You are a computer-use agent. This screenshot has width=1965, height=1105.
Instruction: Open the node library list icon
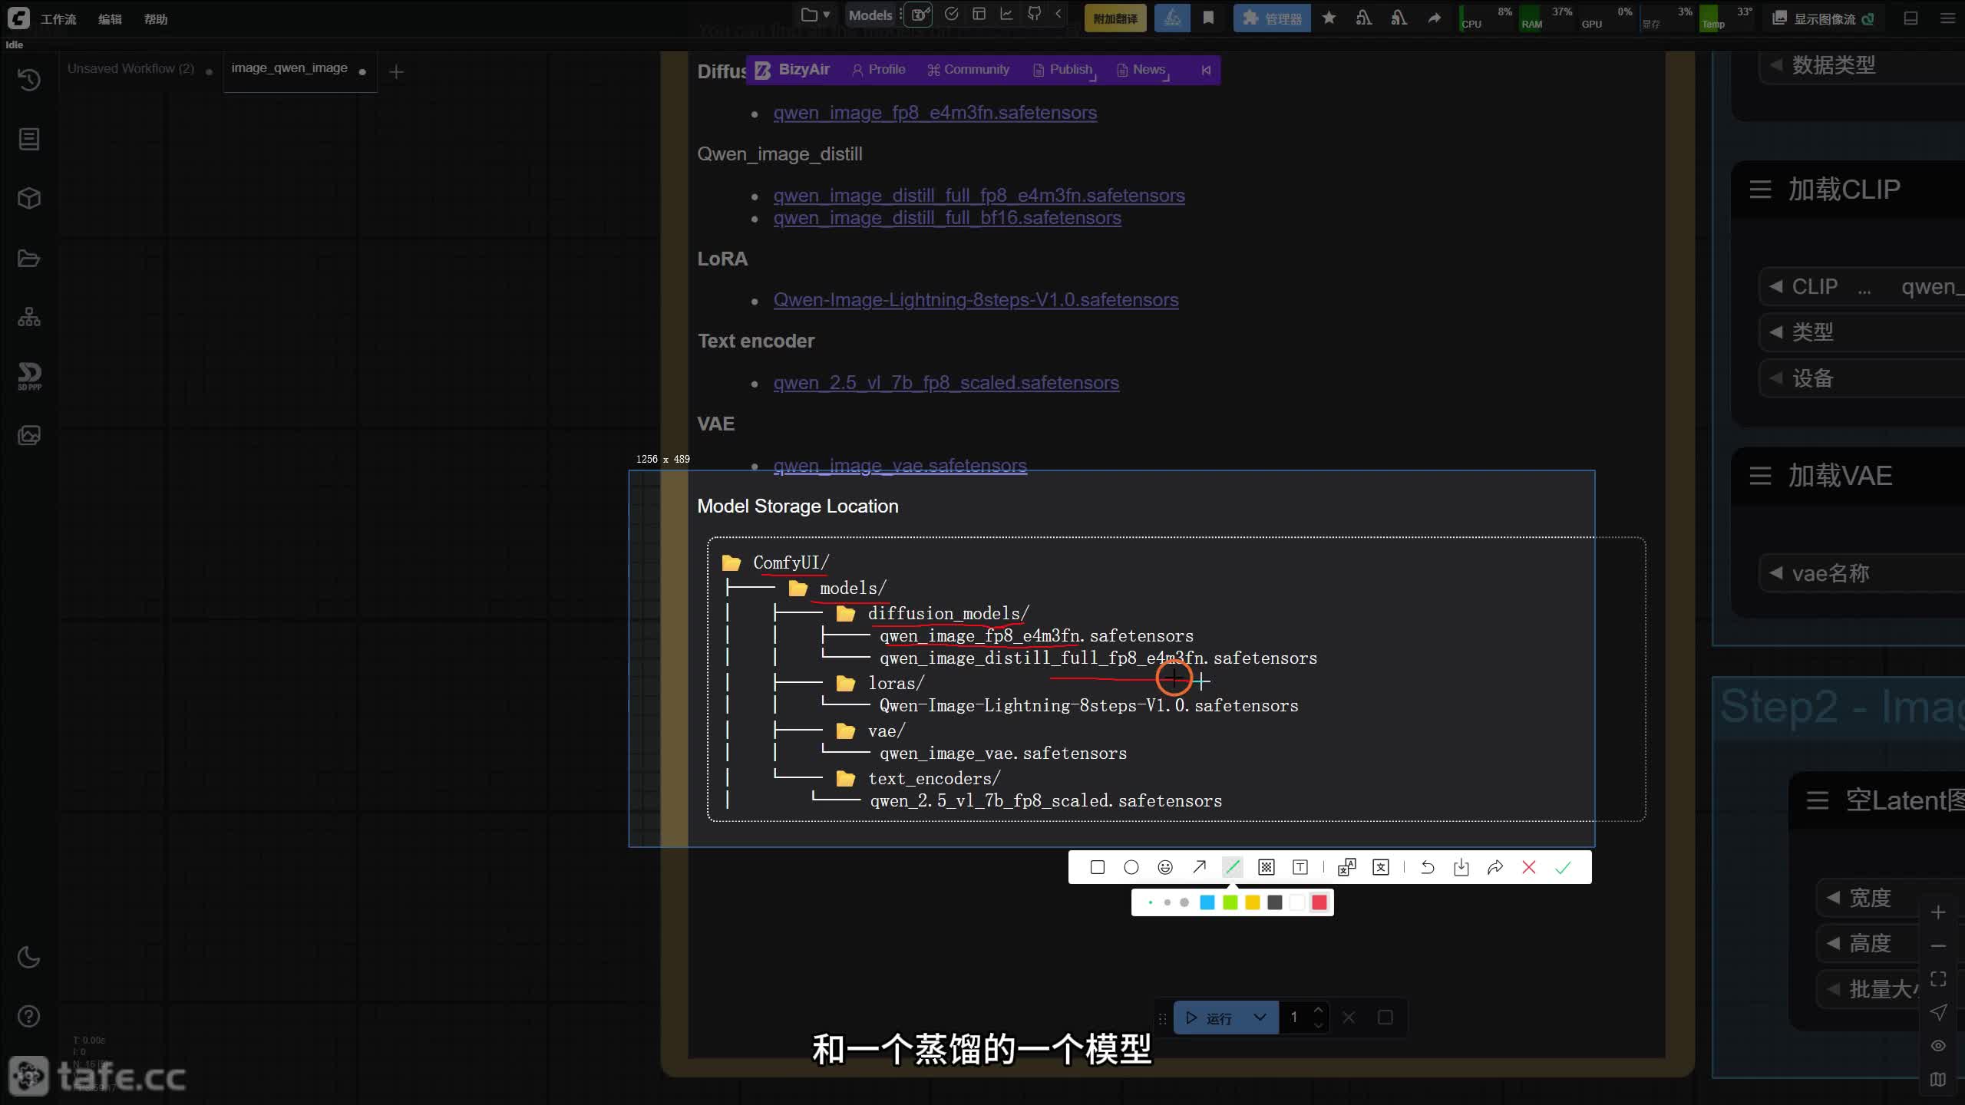28,139
